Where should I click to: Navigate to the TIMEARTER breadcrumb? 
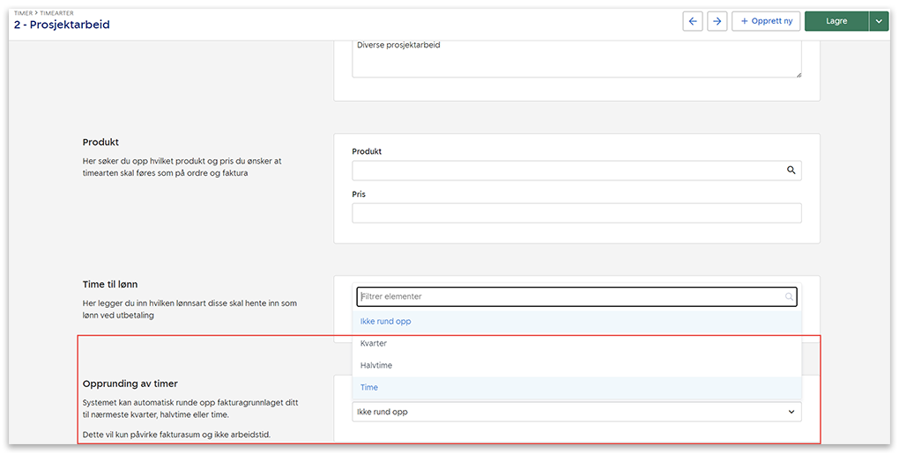57,13
